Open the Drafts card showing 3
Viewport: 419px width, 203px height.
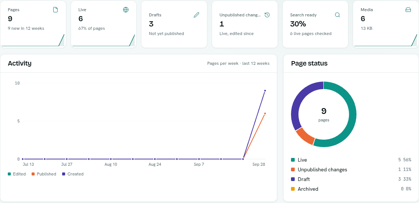coord(174,24)
